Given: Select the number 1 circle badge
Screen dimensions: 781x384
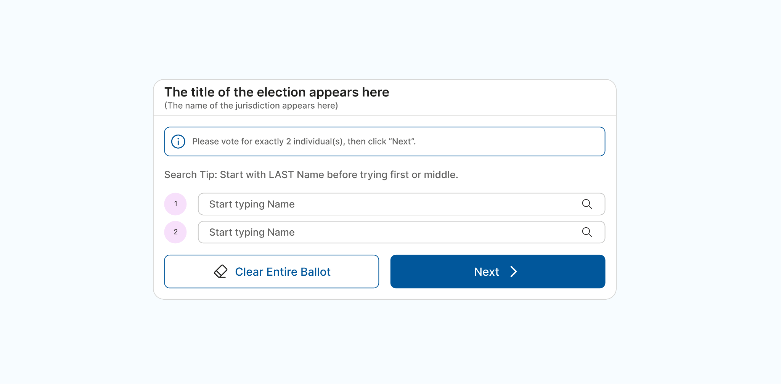Looking at the screenshot, I should click(x=175, y=204).
